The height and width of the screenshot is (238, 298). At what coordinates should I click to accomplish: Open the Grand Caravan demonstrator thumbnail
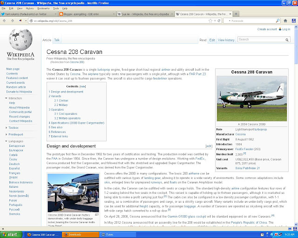pos(73,193)
